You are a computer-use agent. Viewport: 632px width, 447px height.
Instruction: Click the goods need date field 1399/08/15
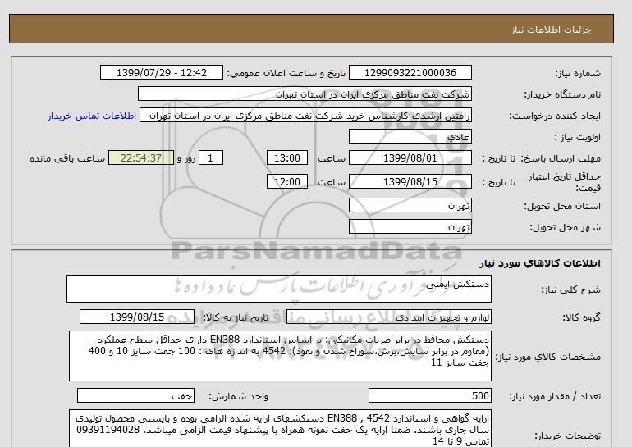click(137, 317)
